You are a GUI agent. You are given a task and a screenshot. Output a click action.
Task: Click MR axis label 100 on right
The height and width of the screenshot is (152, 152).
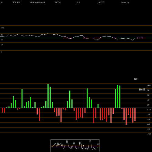[x=149, y=85]
